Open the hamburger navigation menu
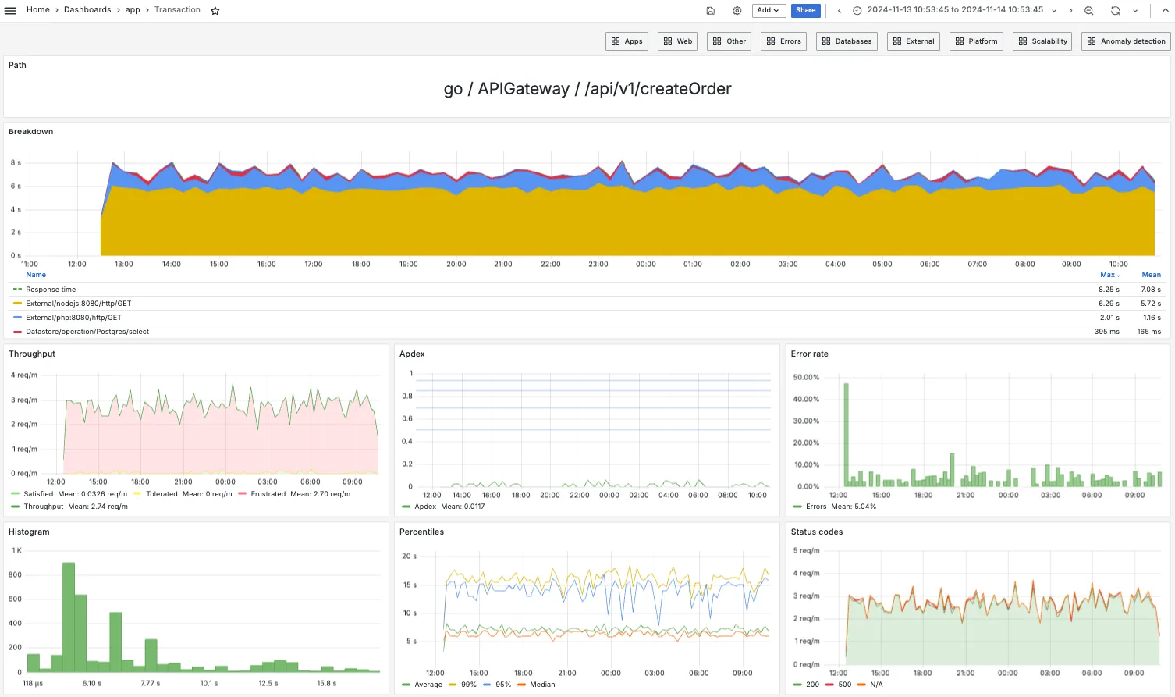The width and height of the screenshot is (1175, 697). pyautogui.click(x=10, y=10)
